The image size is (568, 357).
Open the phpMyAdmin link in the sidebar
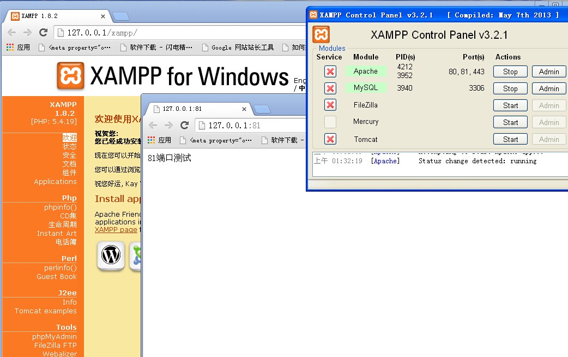[54, 337]
